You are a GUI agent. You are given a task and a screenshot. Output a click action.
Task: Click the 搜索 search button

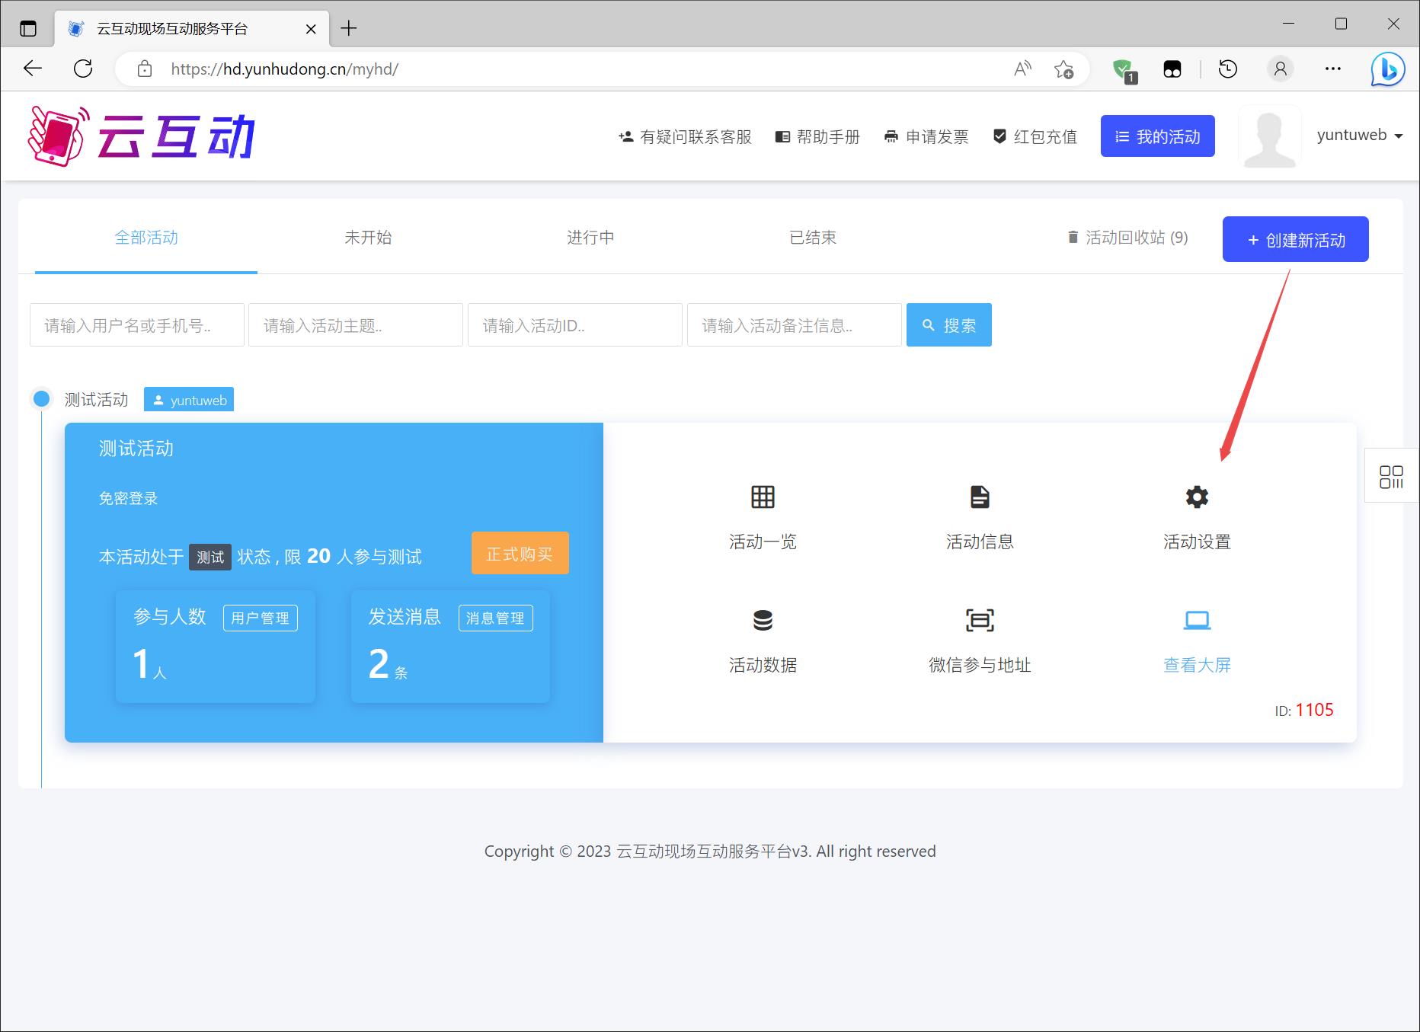[948, 325]
